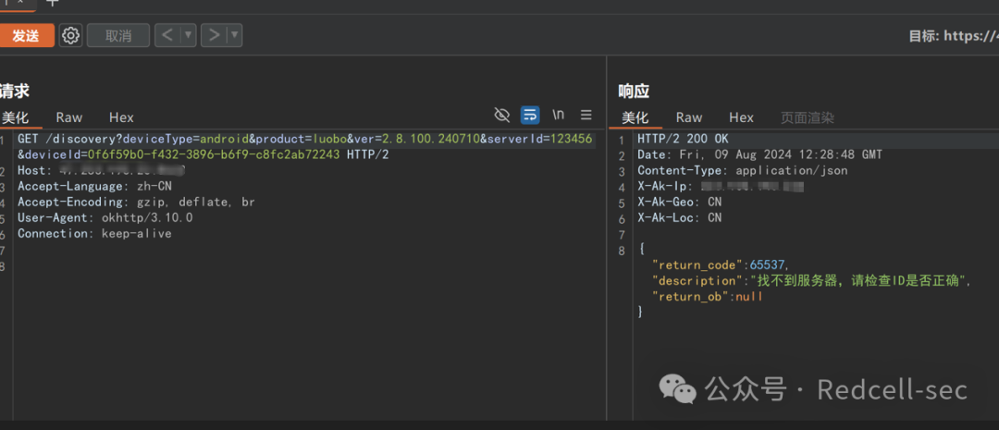Open the send settings gear icon
The width and height of the screenshot is (999, 430).
[x=70, y=35]
